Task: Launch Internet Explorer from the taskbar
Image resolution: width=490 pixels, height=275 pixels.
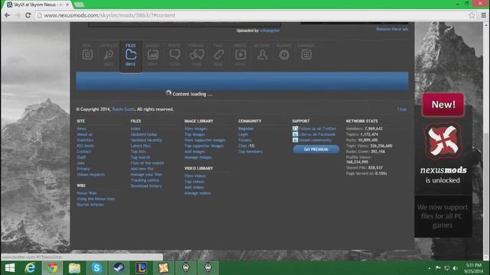Action: [31, 268]
